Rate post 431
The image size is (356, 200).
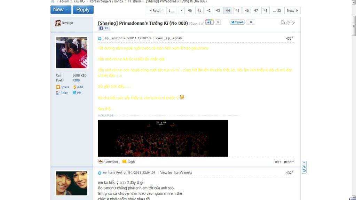(x=278, y=162)
